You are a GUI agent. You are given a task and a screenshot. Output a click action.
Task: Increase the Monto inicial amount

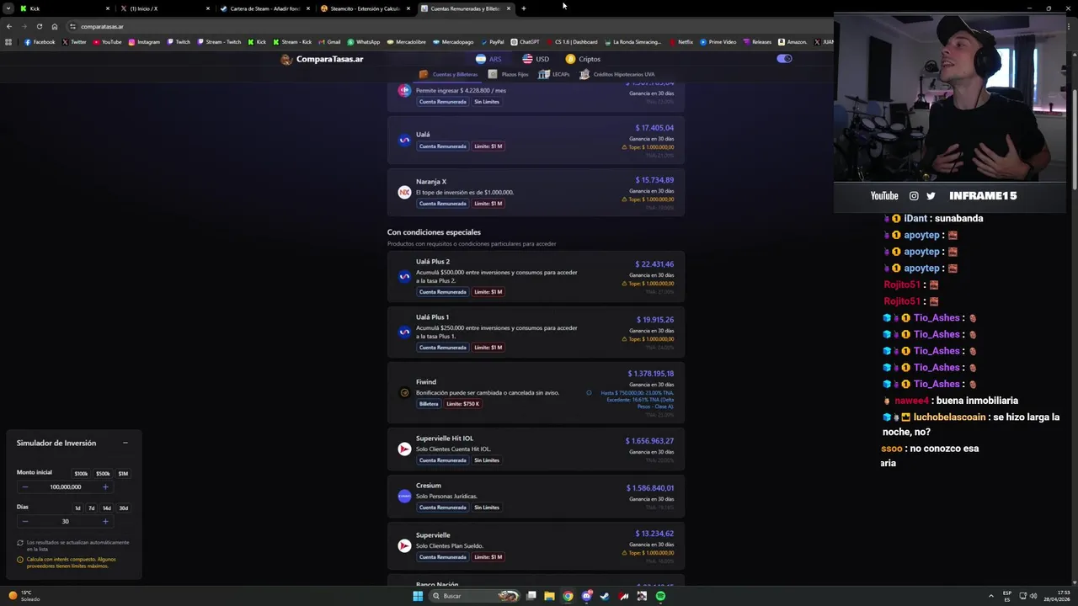click(105, 486)
